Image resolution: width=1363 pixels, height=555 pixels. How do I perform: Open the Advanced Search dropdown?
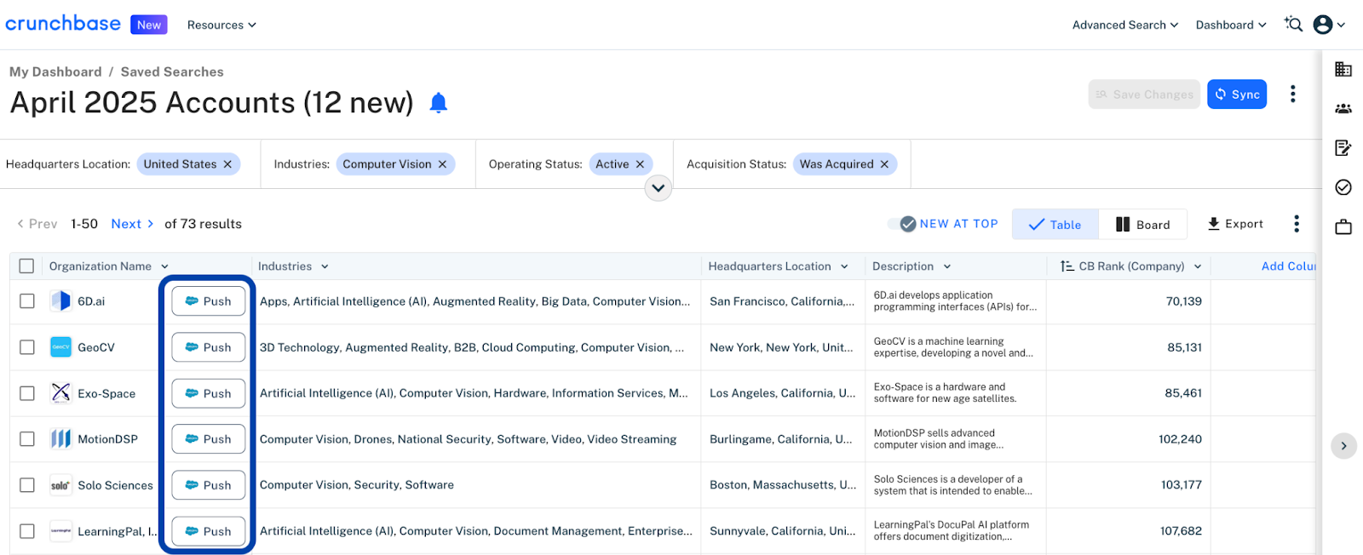point(1124,26)
